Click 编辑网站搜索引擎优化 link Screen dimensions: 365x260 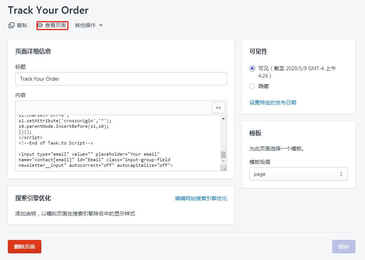(x=201, y=198)
